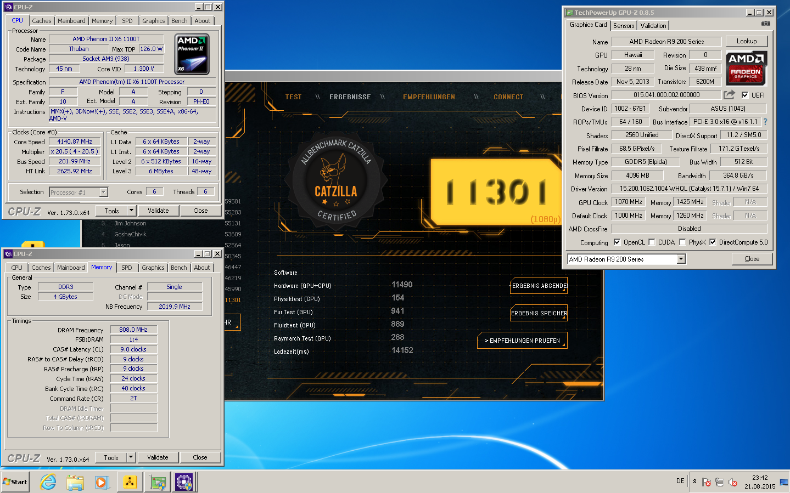Toggle the UEFI checkbox in GPU-Z
This screenshot has width=790, height=493.
745,95
